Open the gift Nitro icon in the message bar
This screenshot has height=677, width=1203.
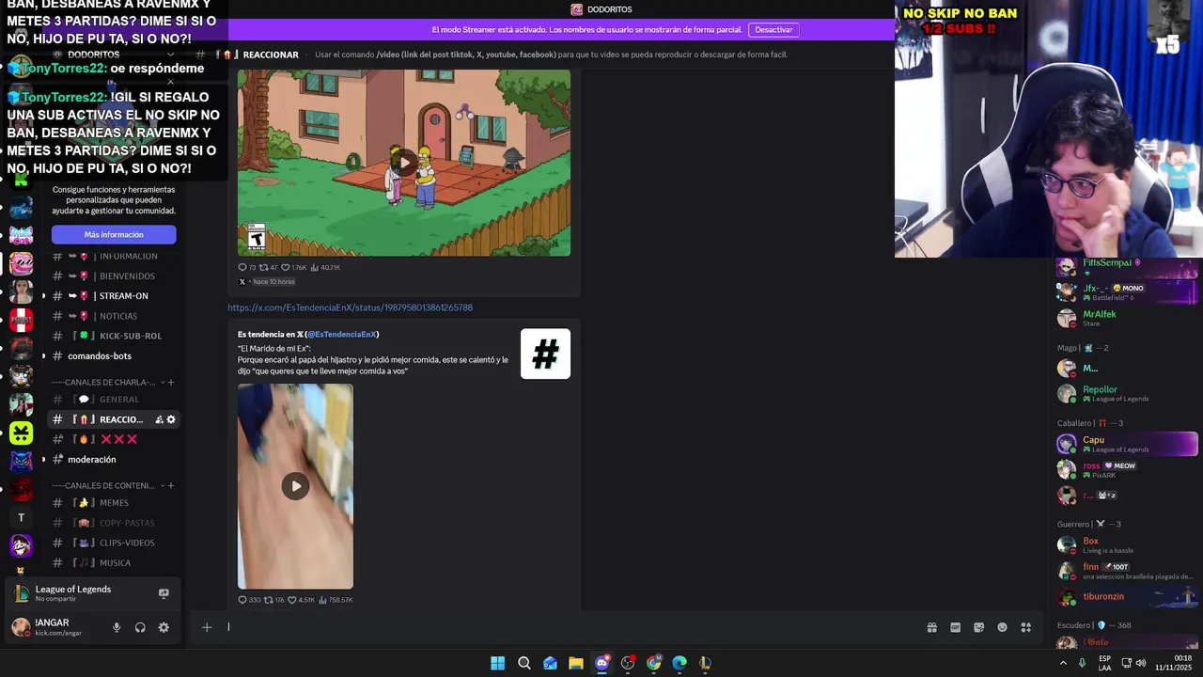tap(931, 627)
